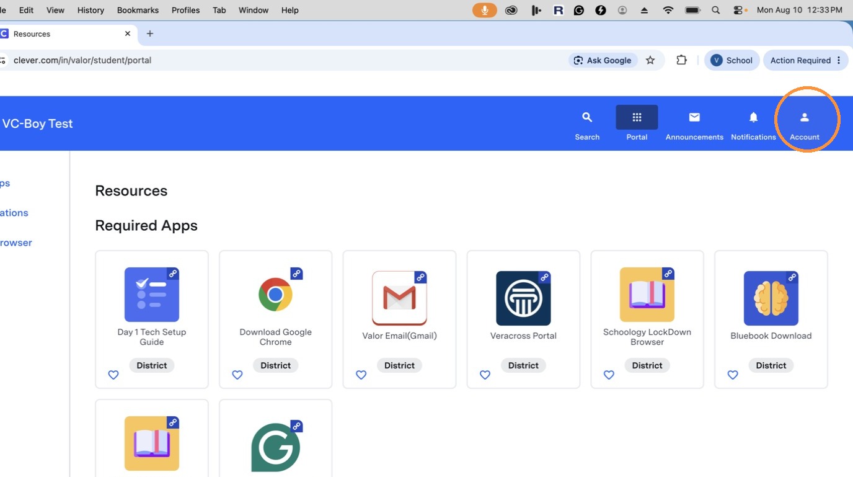Open the Search icon in the Clever header
This screenshot has height=477, width=853.
click(x=587, y=117)
